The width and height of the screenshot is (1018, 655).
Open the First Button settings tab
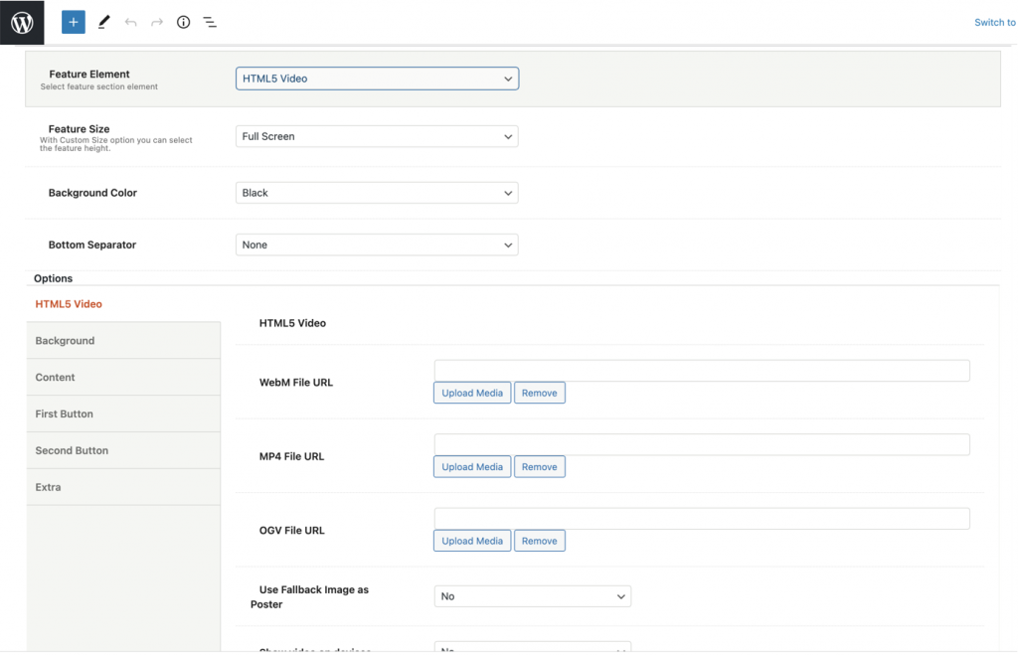pyautogui.click(x=65, y=413)
